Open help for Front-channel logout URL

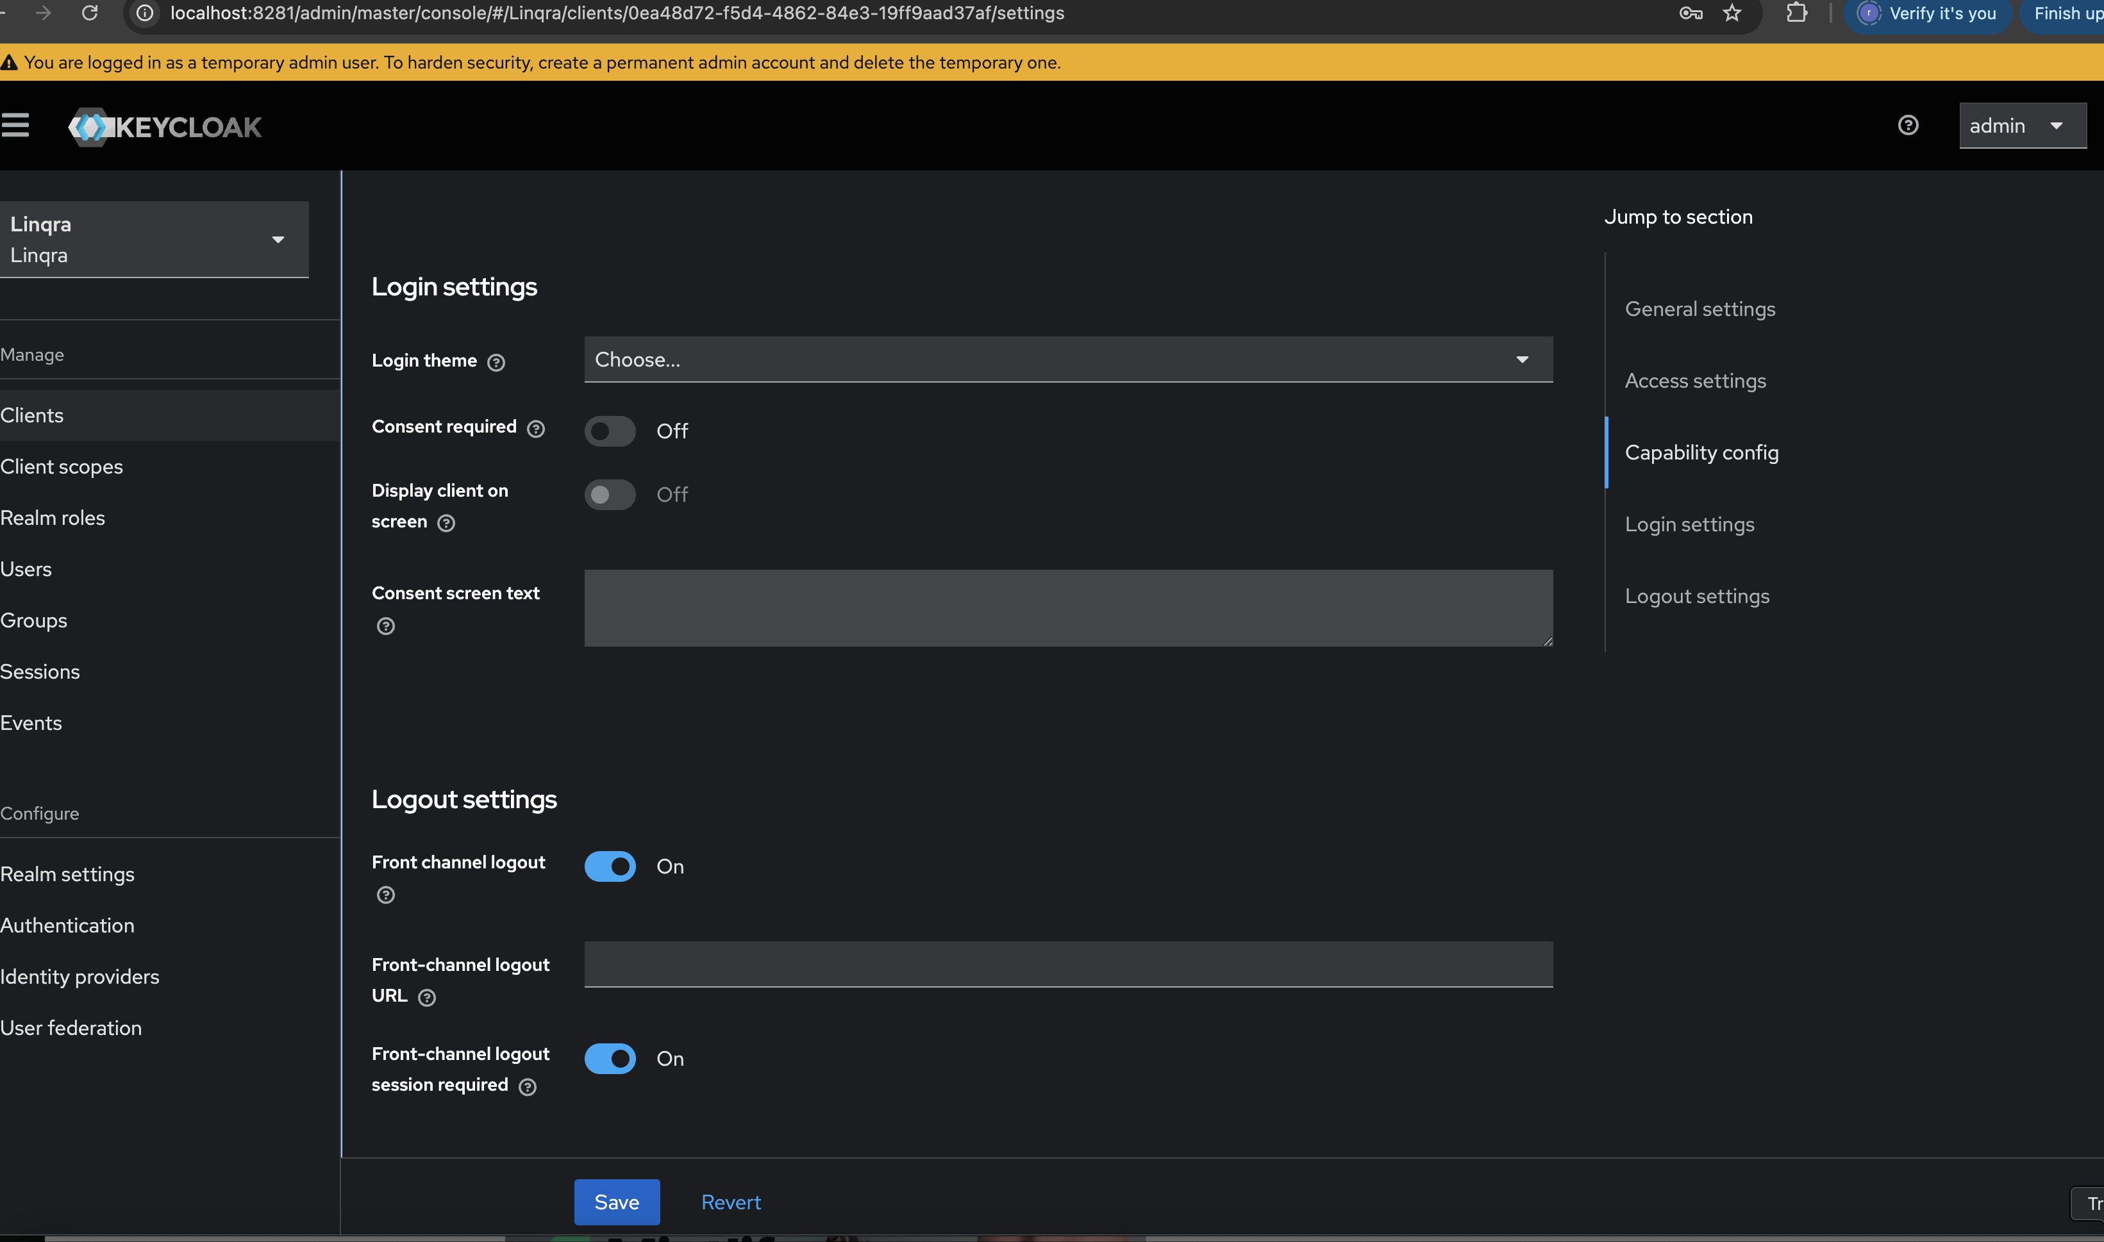(428, 997)
